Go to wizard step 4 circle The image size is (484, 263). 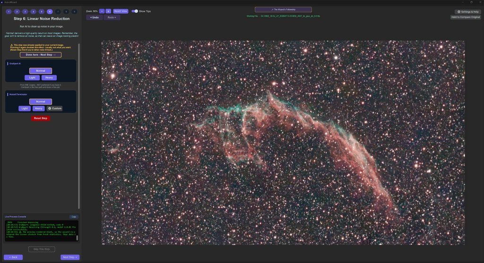coord(34,12)
